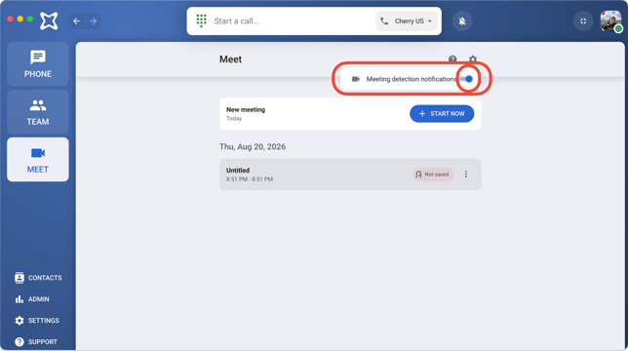628x351 pixels.
Task: Open Settings from the sidebar
Action: point(37,321)
